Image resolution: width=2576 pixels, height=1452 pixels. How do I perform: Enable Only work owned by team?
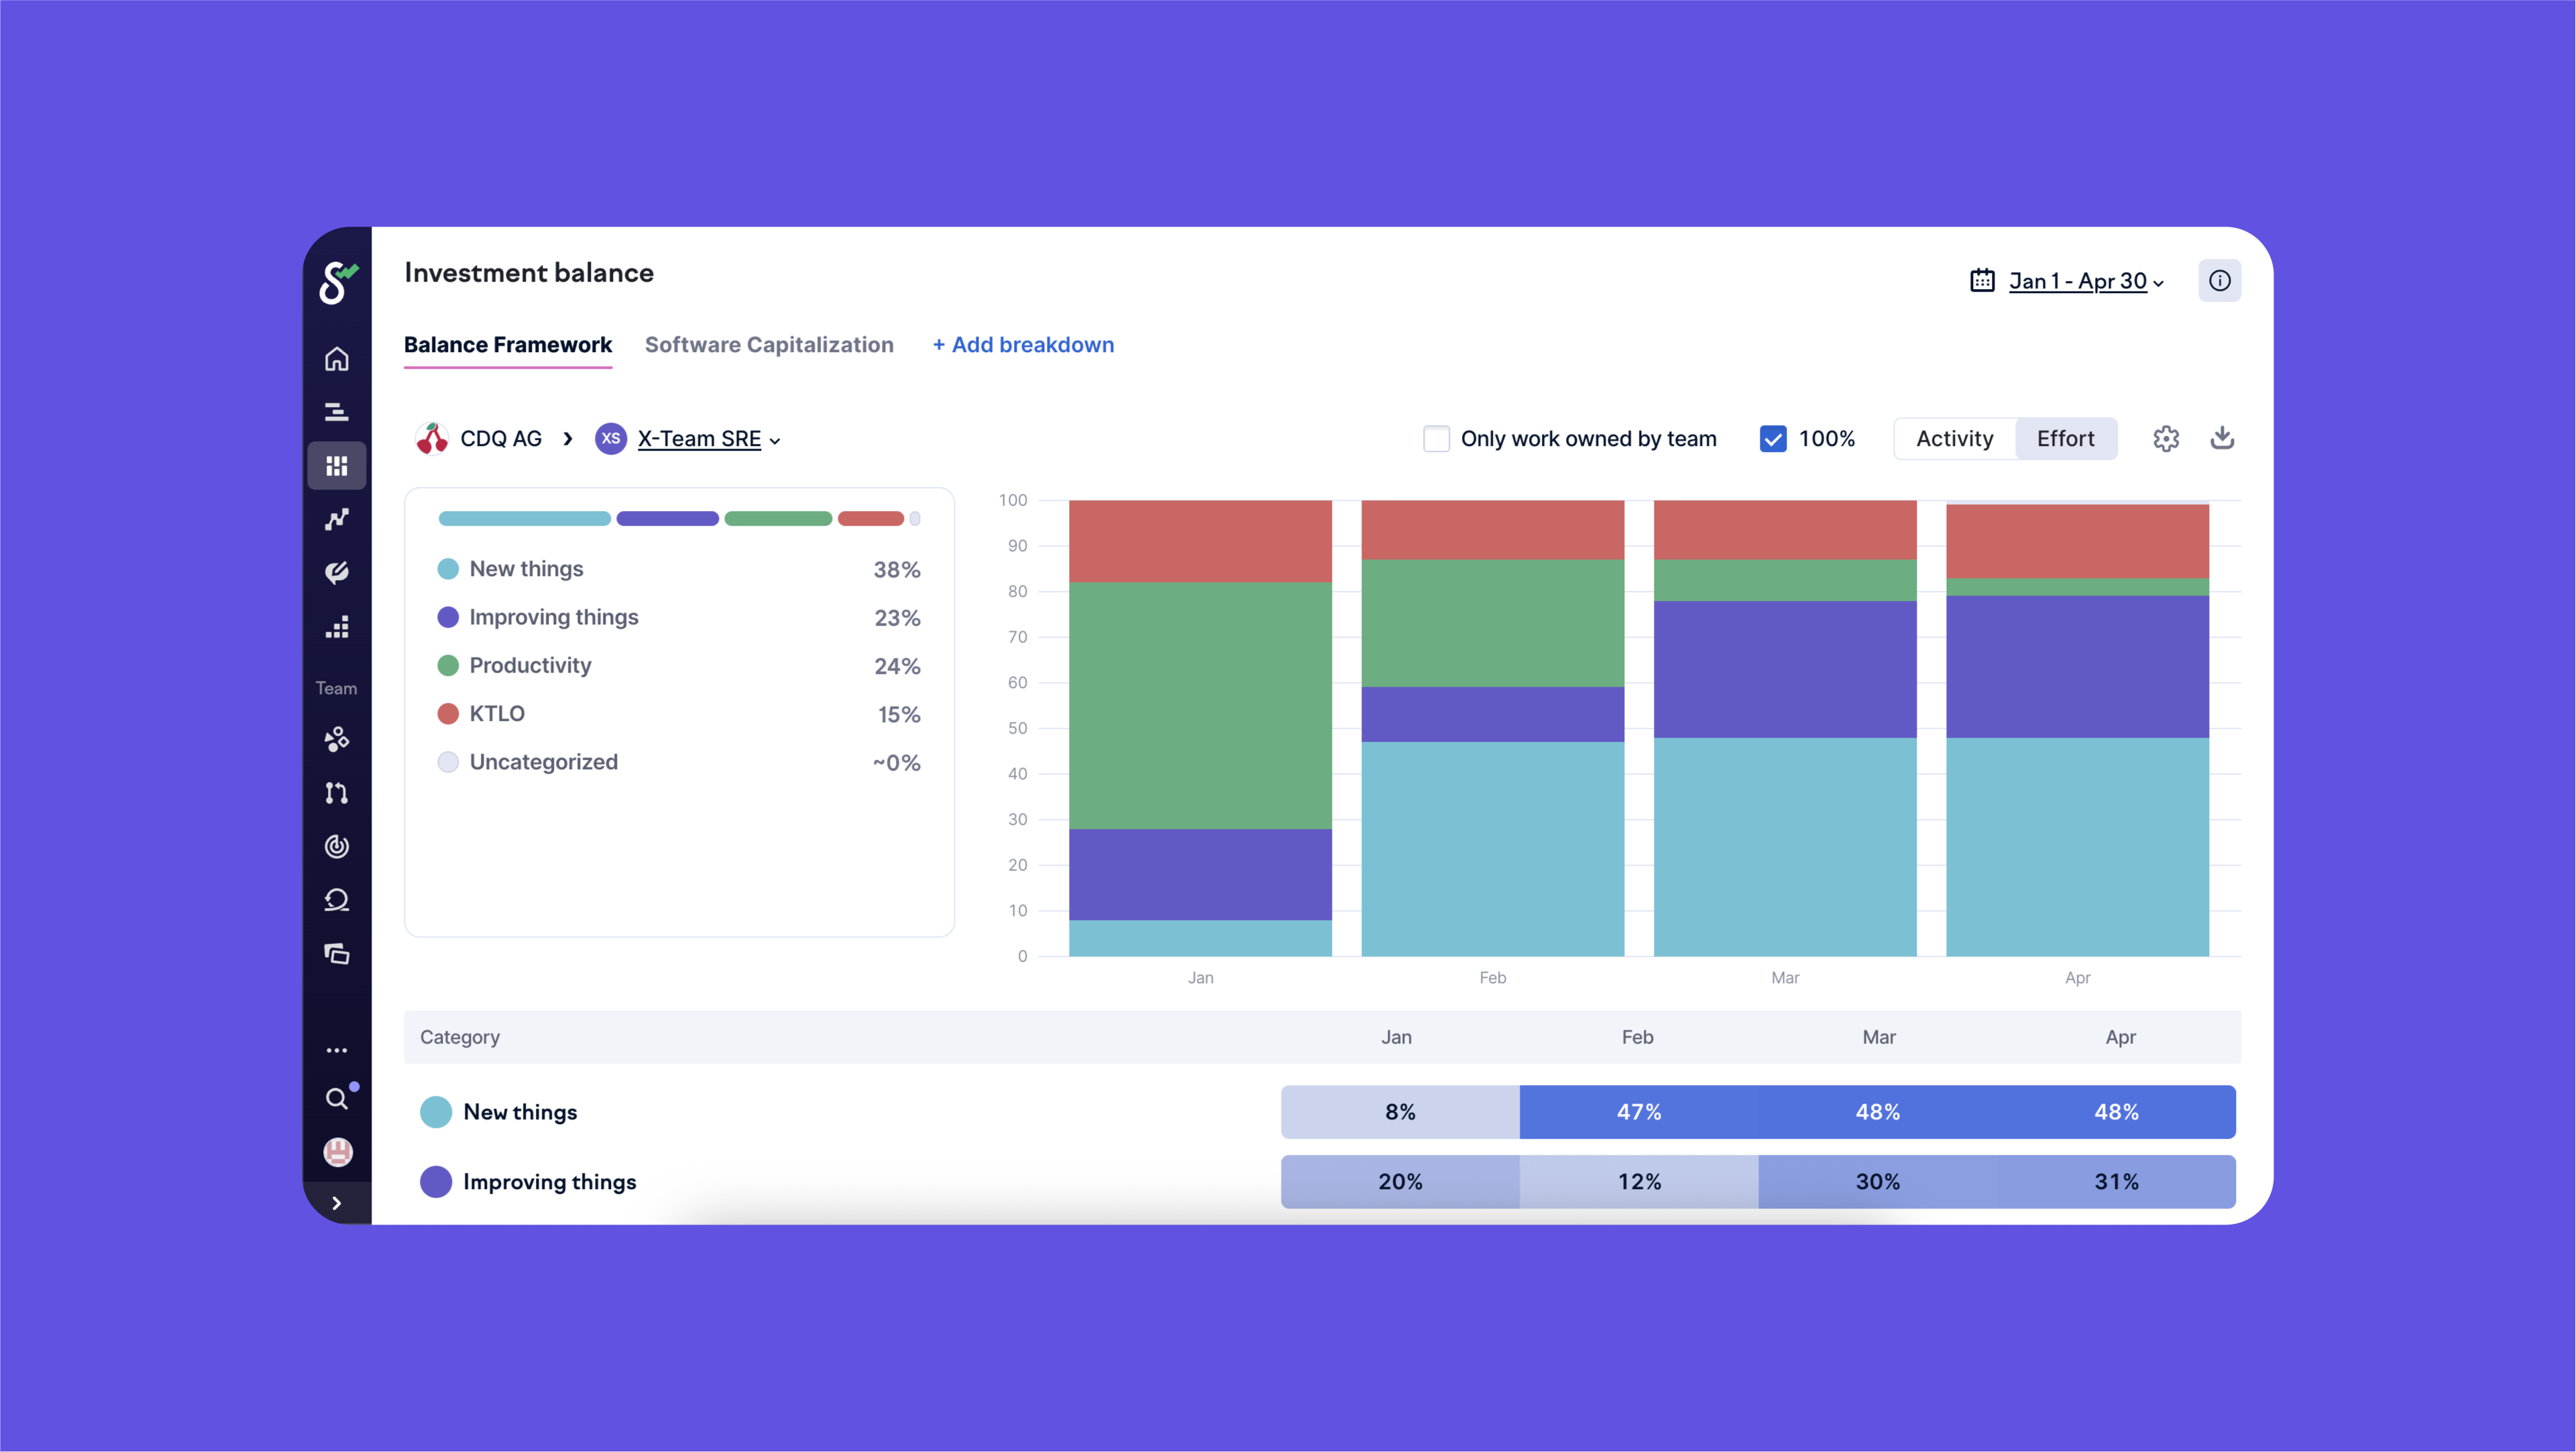[1436, 438]
